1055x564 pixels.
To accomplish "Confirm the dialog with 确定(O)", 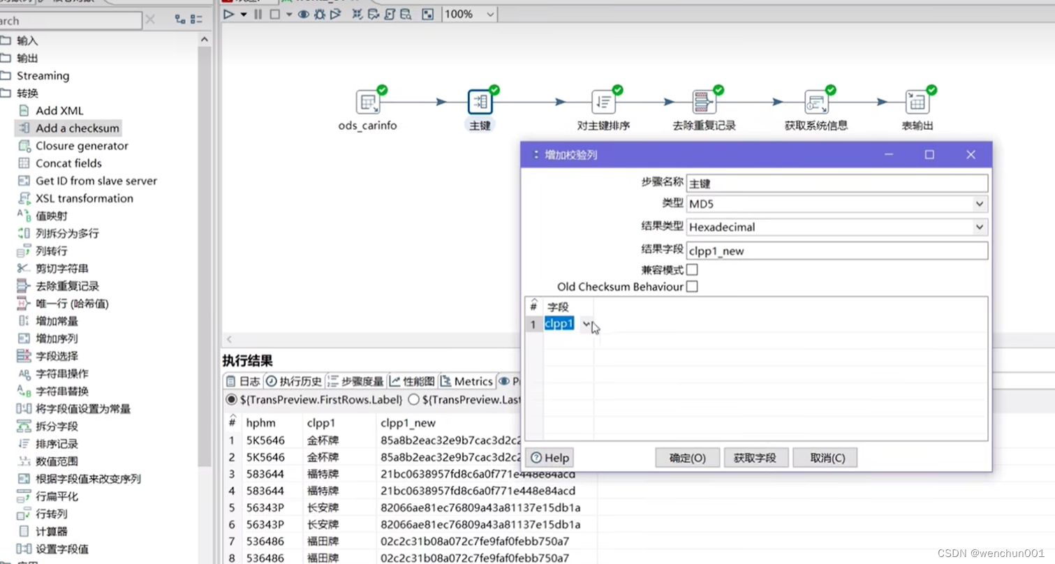I will pyautogui.click(x=687, y=457).
